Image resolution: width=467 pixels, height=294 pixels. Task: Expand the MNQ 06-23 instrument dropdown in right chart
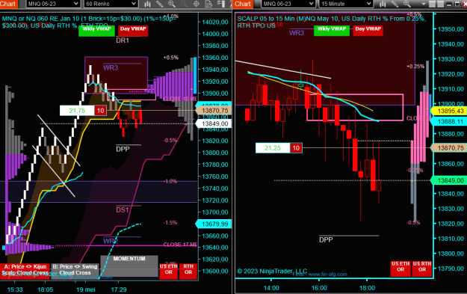[x=288, y=4]
